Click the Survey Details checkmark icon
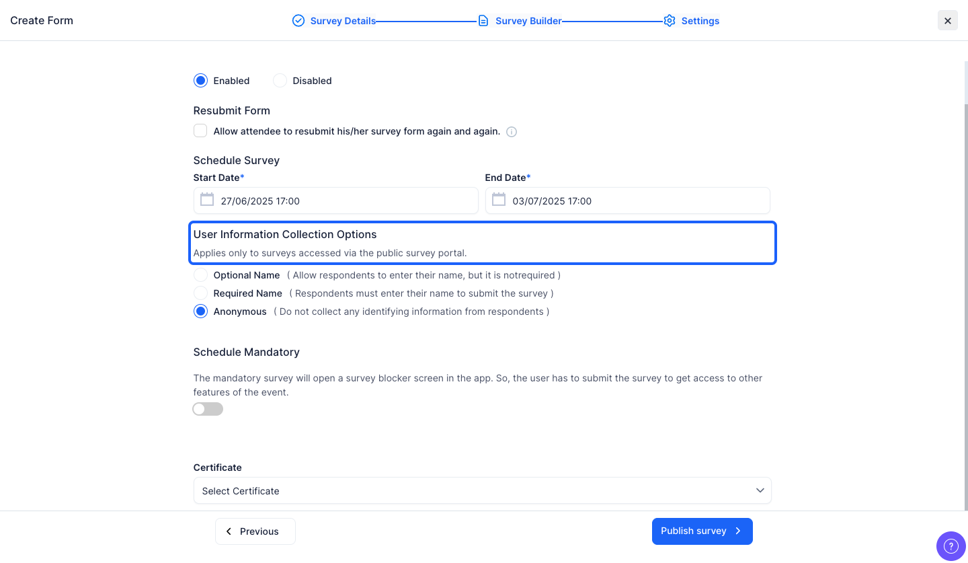Viewport: 968px width, 563px height. point(298,21)
